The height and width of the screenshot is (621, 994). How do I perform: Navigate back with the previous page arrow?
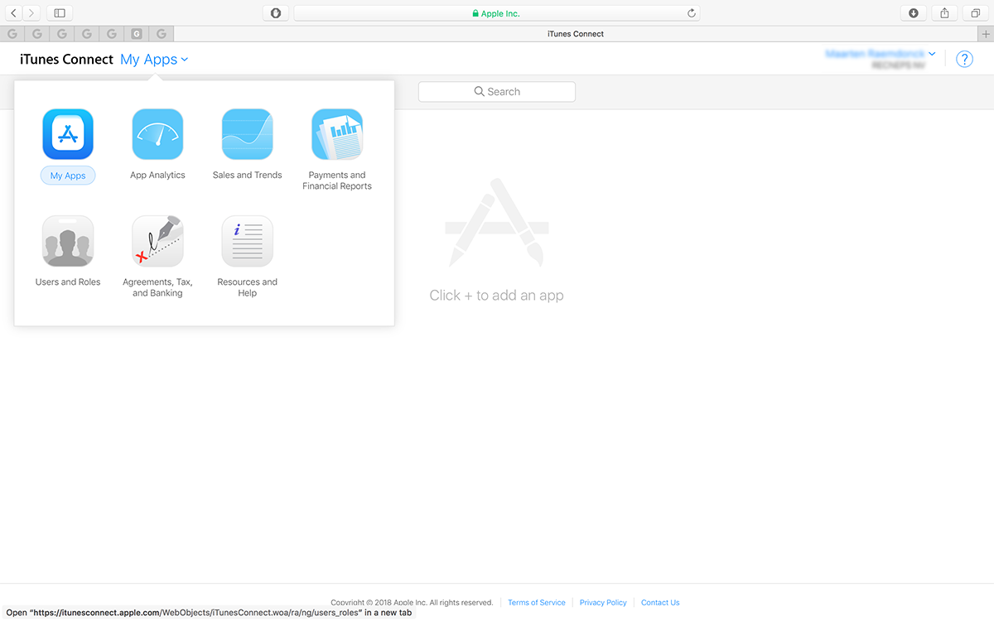click(12, 12)
